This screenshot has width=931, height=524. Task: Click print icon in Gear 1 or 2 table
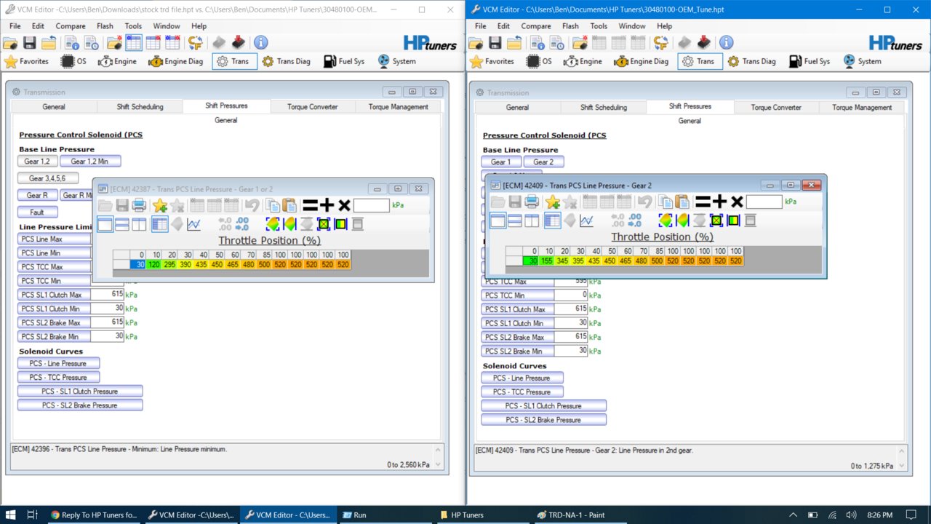pos(140,205)
